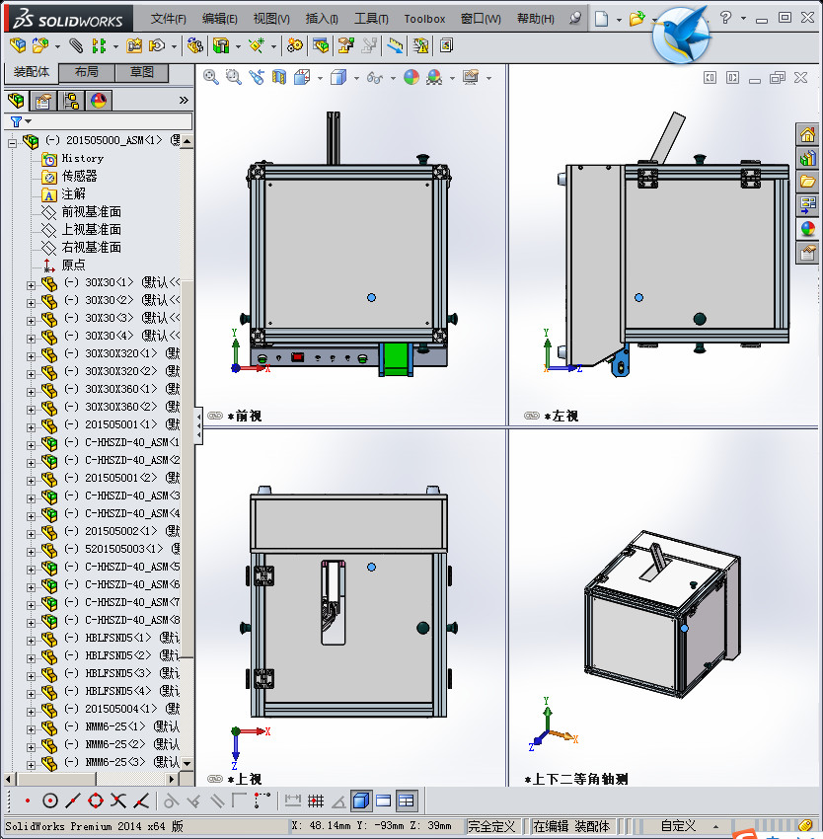The image size is (823, 839).
Task: Open the Display Style dropdown arrow
Action: click(356, 78)
